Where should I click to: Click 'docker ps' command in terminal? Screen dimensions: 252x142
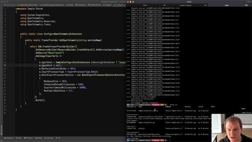coord(173,105)
